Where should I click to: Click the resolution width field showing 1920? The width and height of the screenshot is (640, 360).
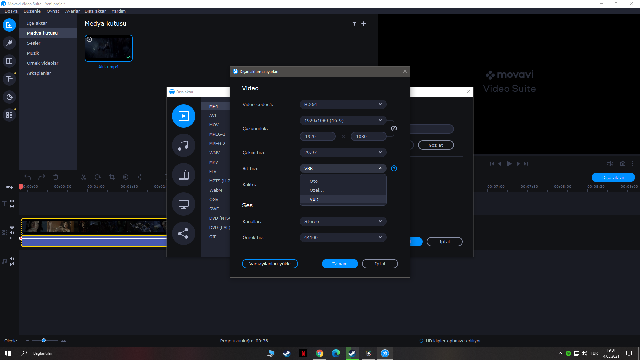coord(317,136)
